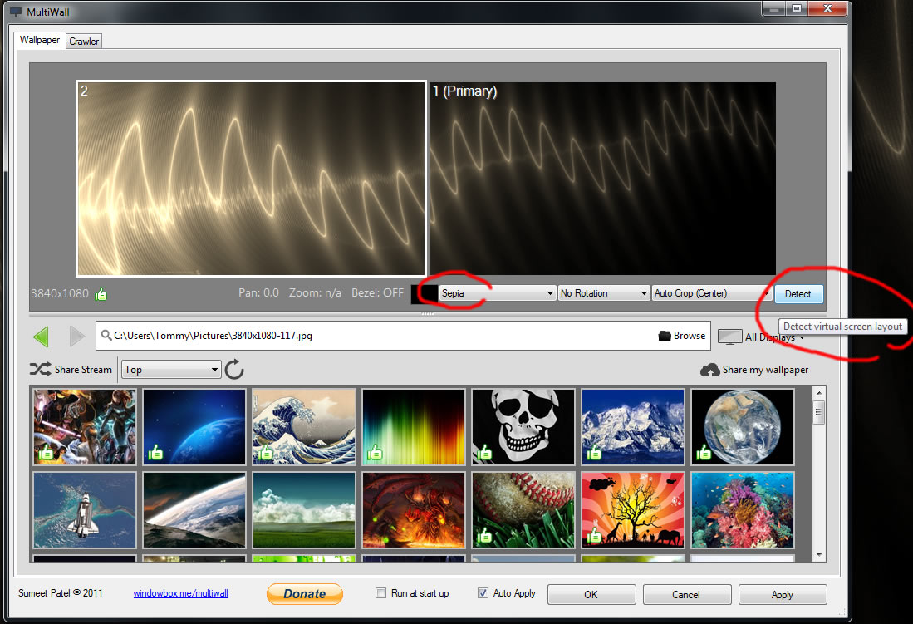Click the Pan: 0,0 label
Image resolution: width=913 pixels, height=624 pixels.
(258, 292)
